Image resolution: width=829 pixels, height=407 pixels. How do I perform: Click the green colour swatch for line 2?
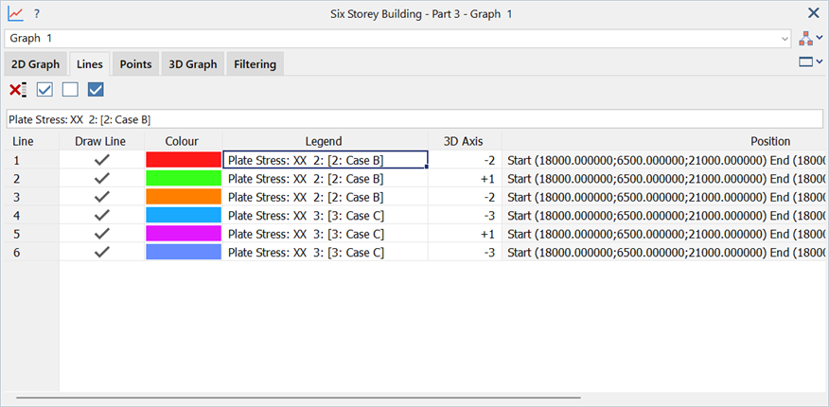pyautogui.click(x=184, y=178)
